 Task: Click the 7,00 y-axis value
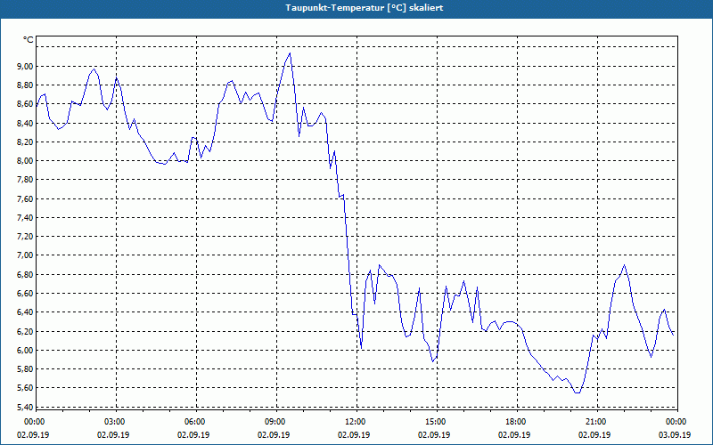coord(24,255)
